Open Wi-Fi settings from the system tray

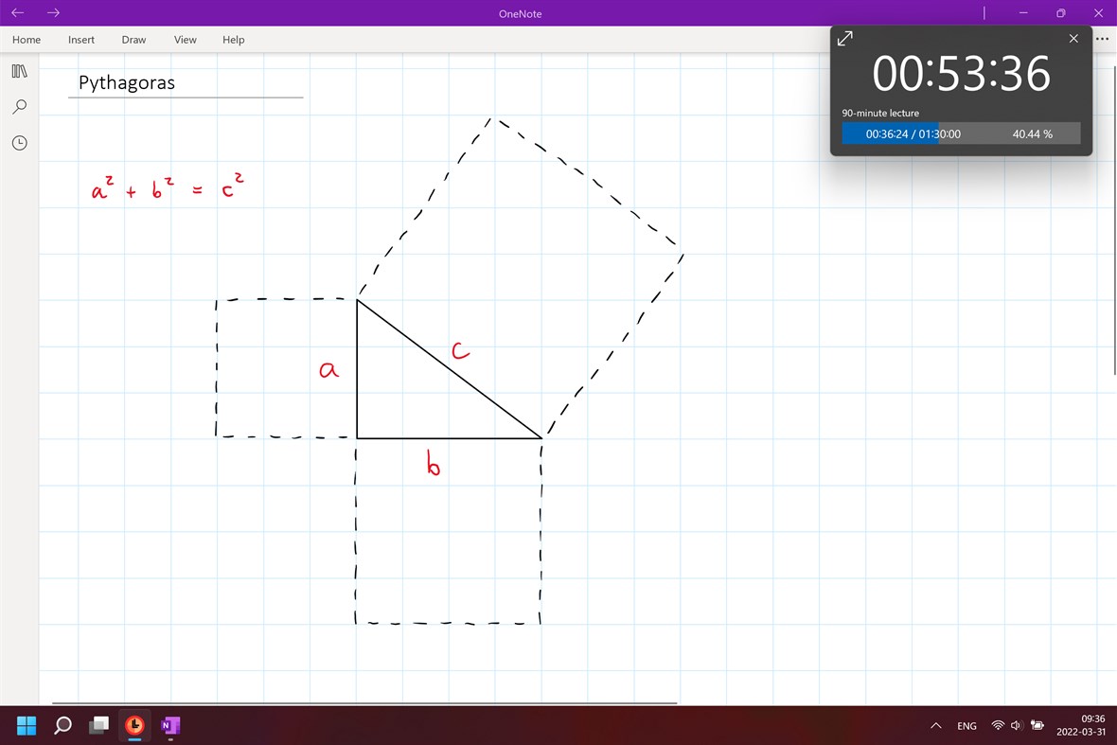pos(998,725)
